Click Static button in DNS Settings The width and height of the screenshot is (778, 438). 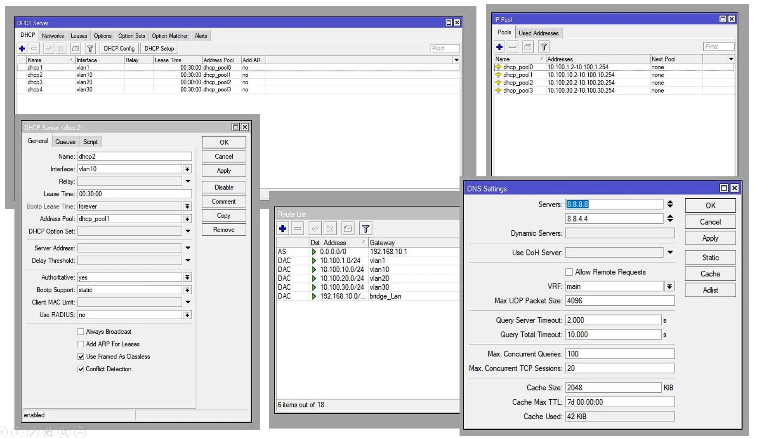pos(710,258)
